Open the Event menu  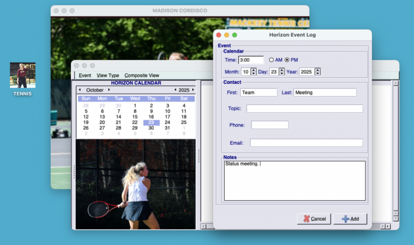pos(85,76)
